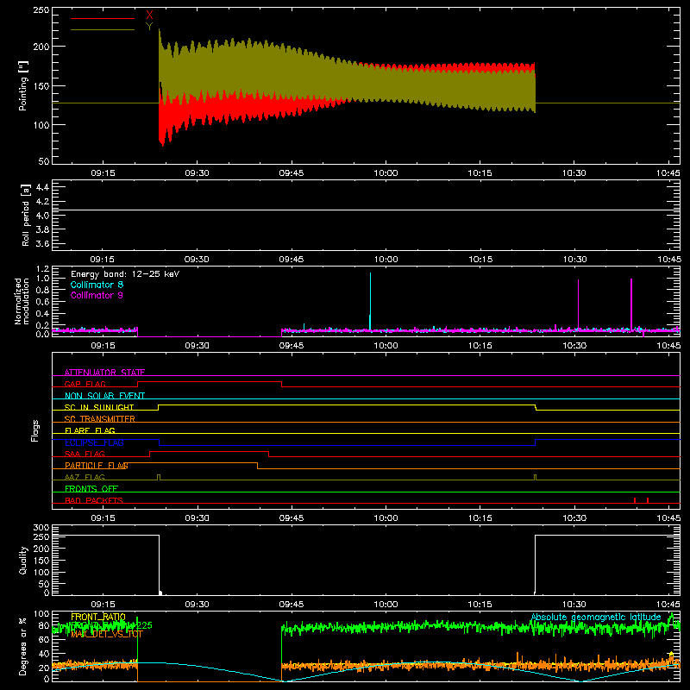Click the NON_SOLAR_EVENT flag label
690x690 pixels.
[x=104, y=396]
